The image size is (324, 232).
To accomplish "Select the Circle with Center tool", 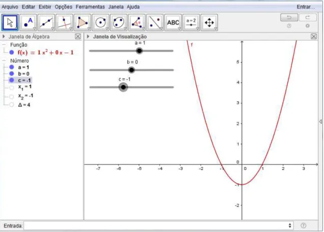I will click(101, 22).
